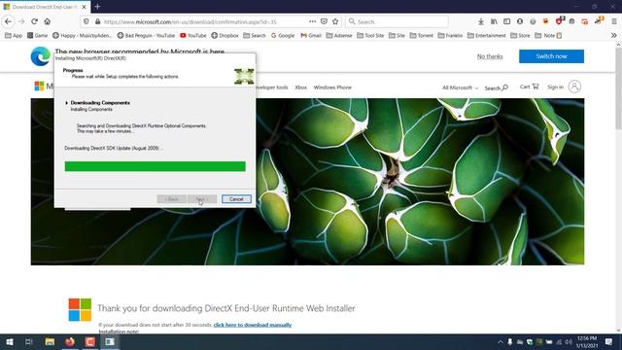Screen dimensions: 622x350
Task: Show more bookmarks with double chevron
Action: (613, 35)
